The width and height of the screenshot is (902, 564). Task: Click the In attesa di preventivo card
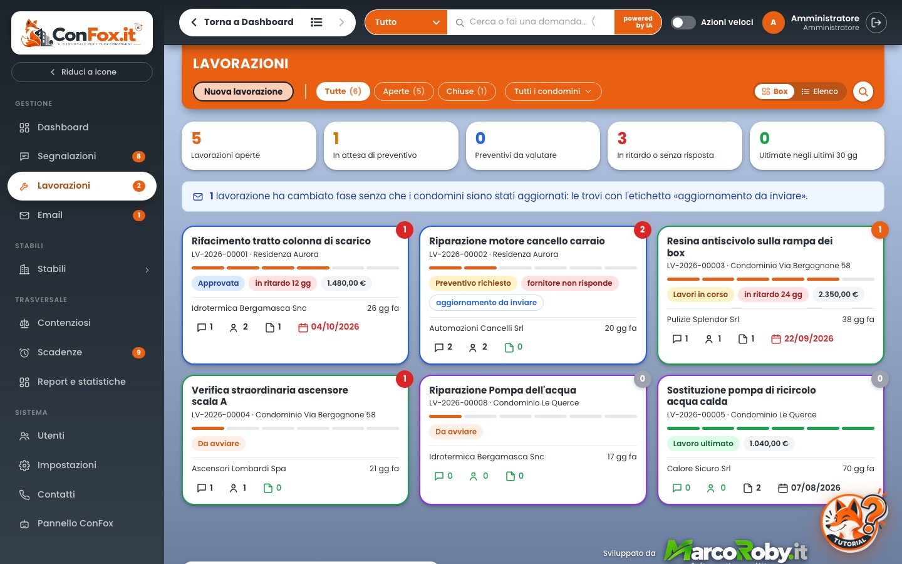(x=391, y=145)
